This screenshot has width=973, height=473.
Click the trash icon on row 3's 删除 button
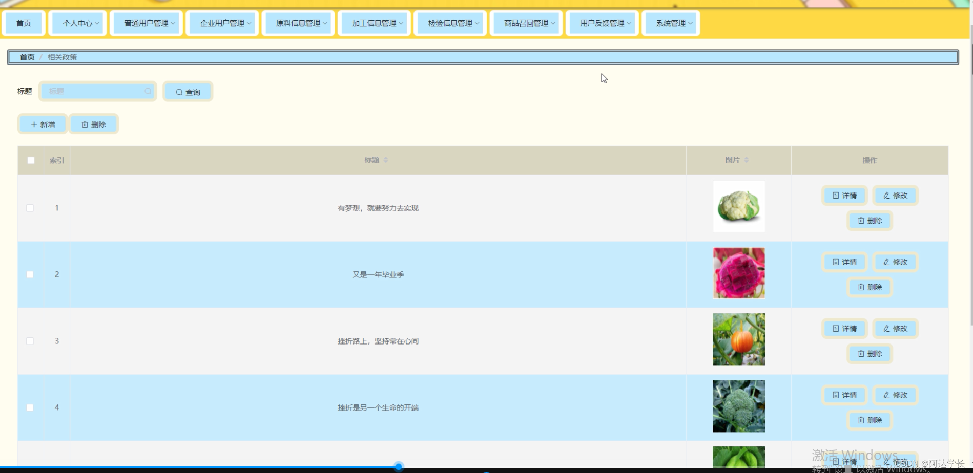[x=861, y=353]
